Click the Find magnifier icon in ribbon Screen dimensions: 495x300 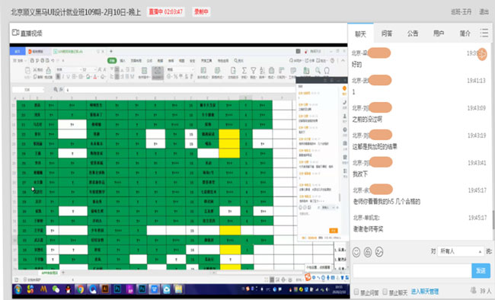[x=318, y=70]
